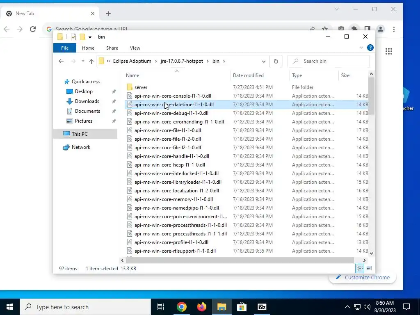Screen dimensions: 420x315
Task: Click the New Tab tab in Chrome
Action: point(50,14)
